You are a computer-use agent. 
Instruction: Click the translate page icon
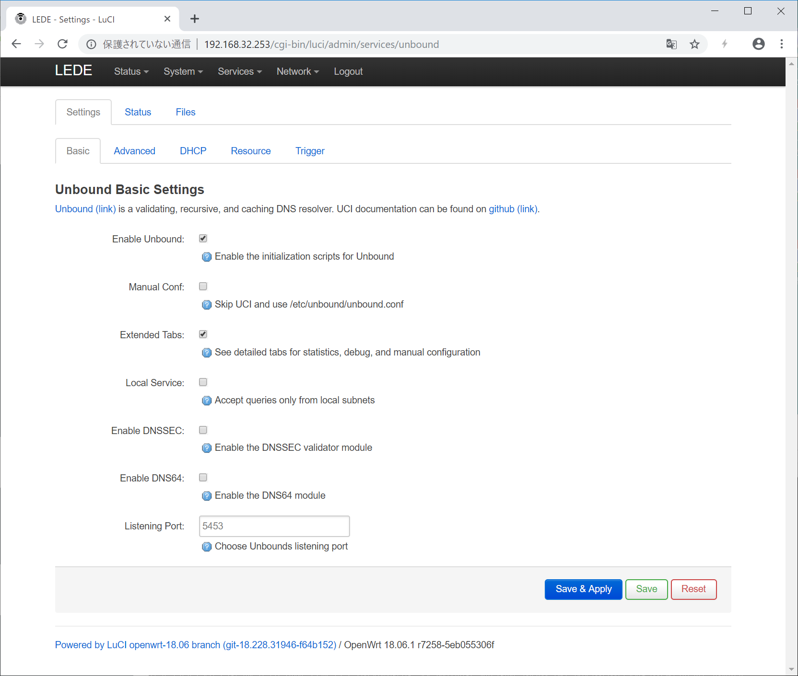pos(671,44)
